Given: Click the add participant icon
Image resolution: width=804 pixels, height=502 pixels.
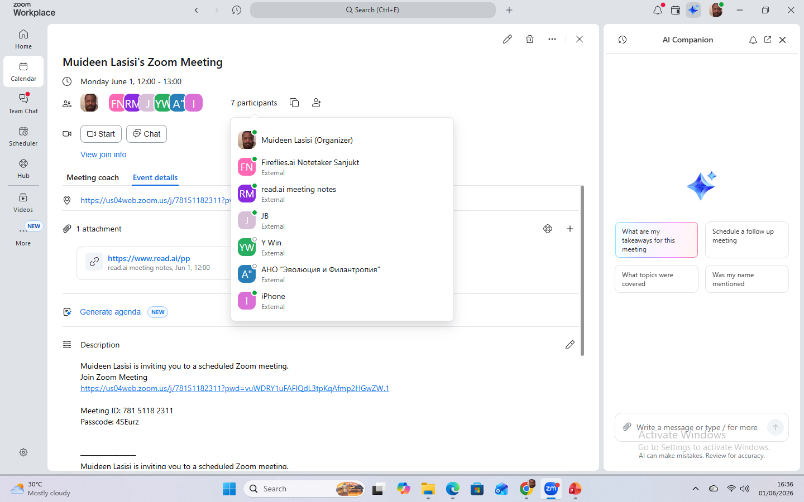Looking at the screenshot, I should [317, 103].
